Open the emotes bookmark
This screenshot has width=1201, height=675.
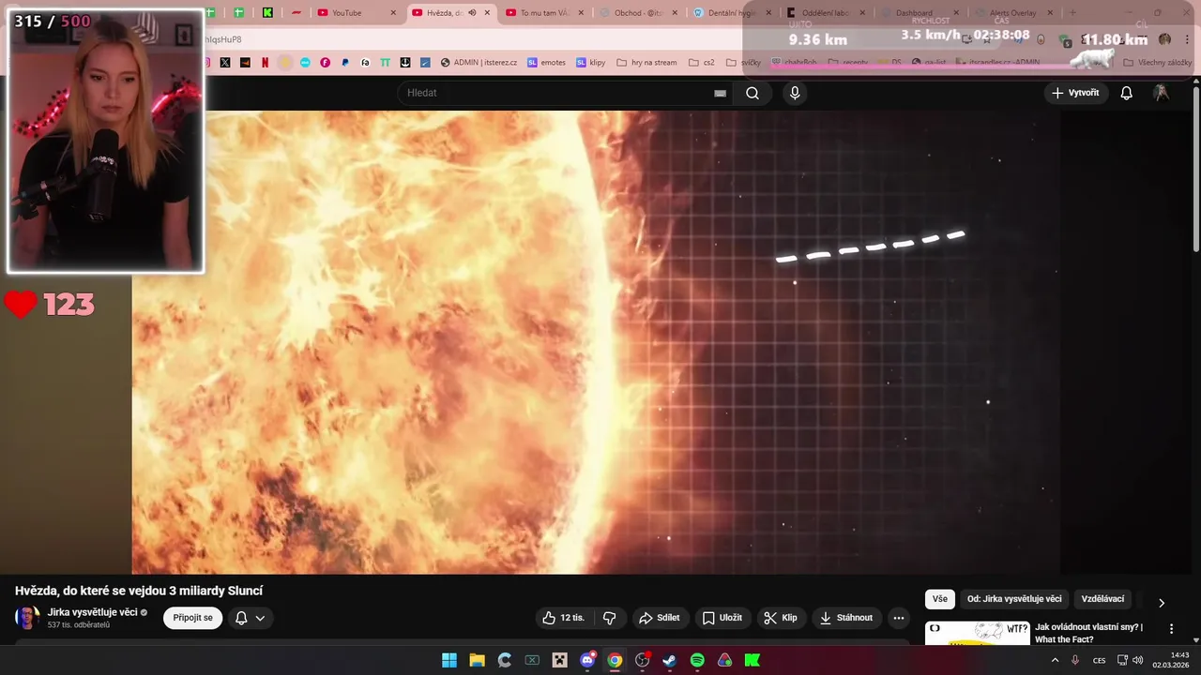[546, 63]
